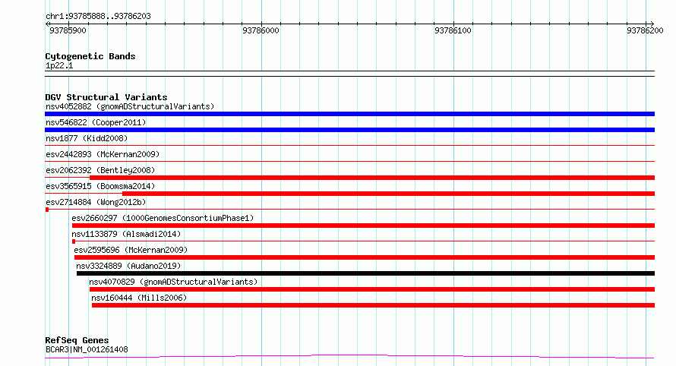Viewport: 676px width, 366px height.
Task: Open variant nsv4052882 (gnomADStructuralVariants) label
Action: [x=130, y=106]
